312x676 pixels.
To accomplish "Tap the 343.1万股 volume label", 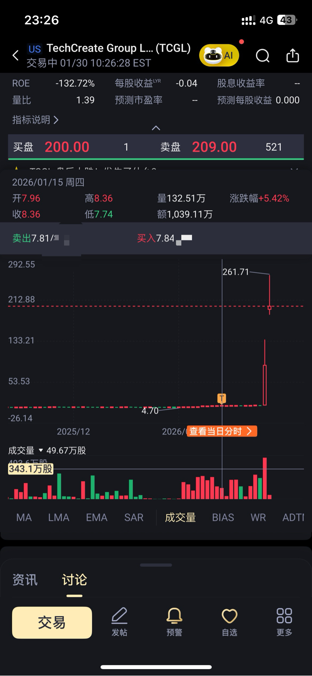I will click(x=31, y=469).
